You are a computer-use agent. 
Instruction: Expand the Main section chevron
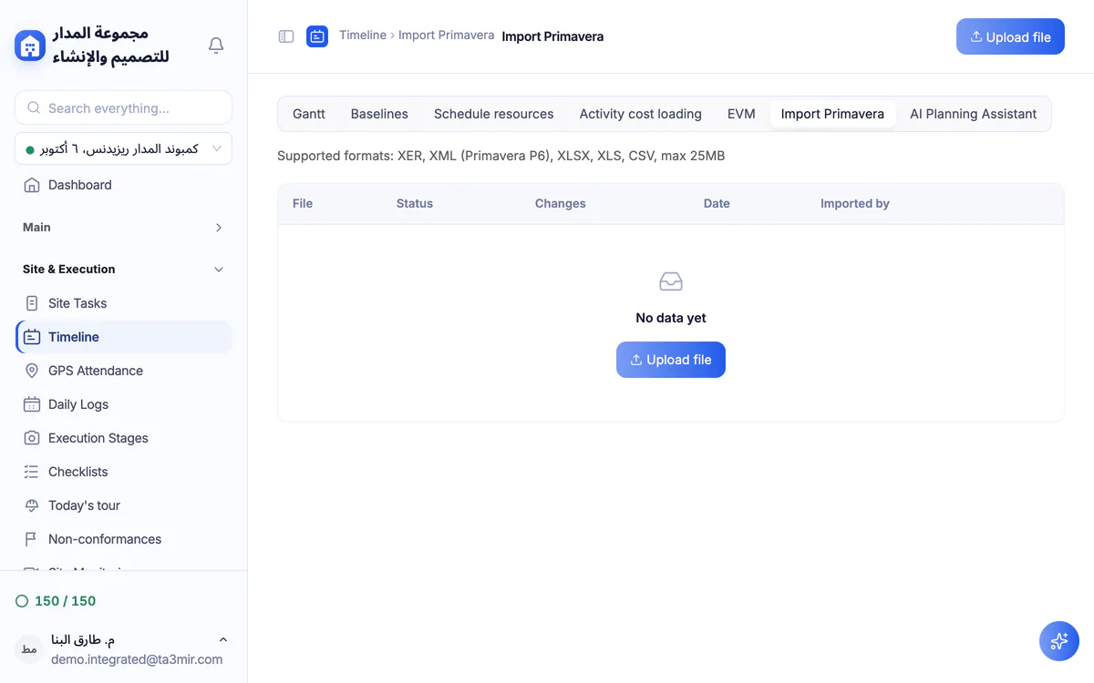click(219, 228)
